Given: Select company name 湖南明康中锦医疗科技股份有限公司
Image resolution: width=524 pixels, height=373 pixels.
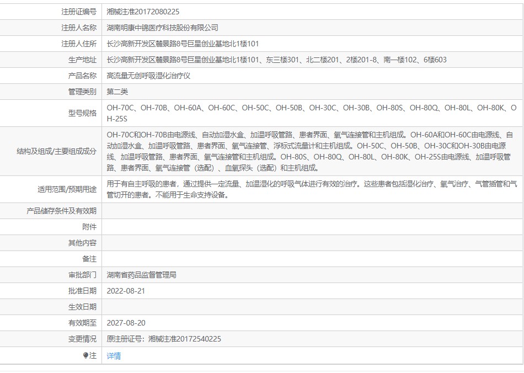Looking at the screenshot, I should 162,28.
